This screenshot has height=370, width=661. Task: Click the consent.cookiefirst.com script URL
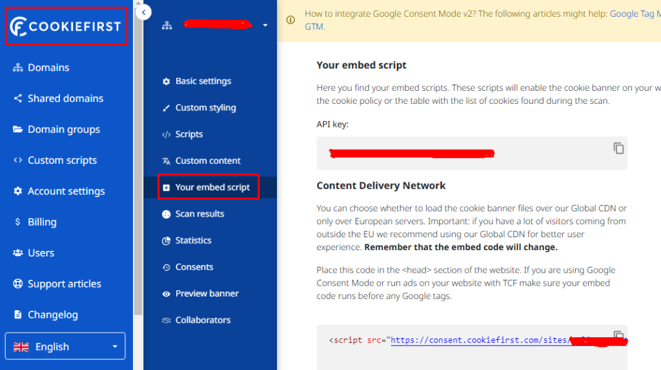(478, 340)
